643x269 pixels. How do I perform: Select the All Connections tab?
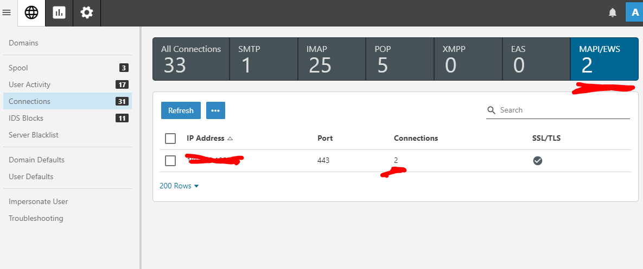(x=191, y=59)
